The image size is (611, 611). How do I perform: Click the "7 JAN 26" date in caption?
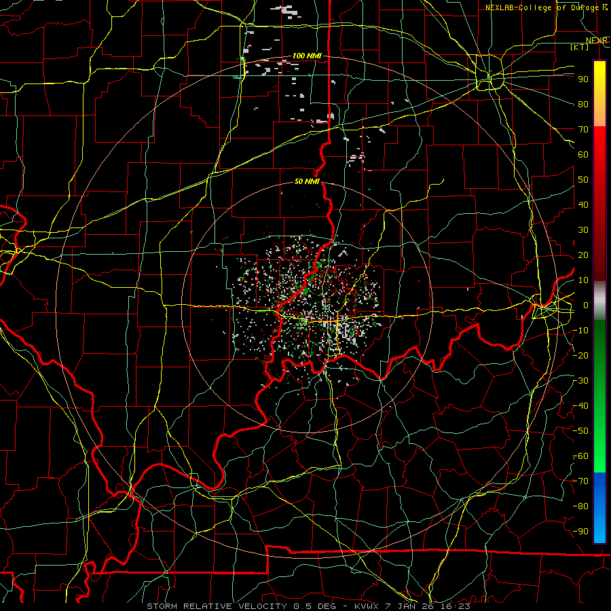pyautogui.click(x=410, y=606)
